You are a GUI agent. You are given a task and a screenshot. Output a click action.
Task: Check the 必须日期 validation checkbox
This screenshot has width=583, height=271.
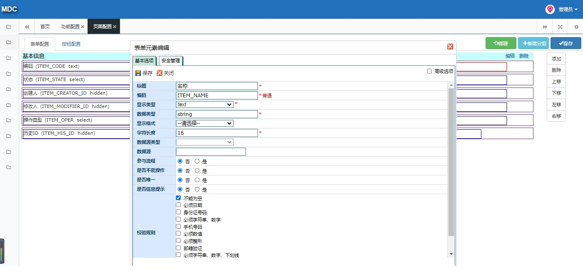tap(179, 205)
